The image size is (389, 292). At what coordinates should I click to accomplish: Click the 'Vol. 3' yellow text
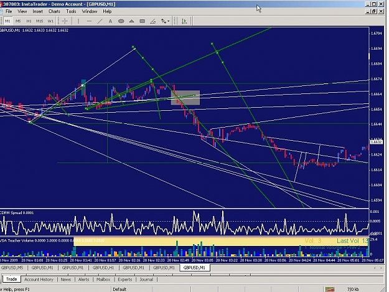click(x=313, y=241)
